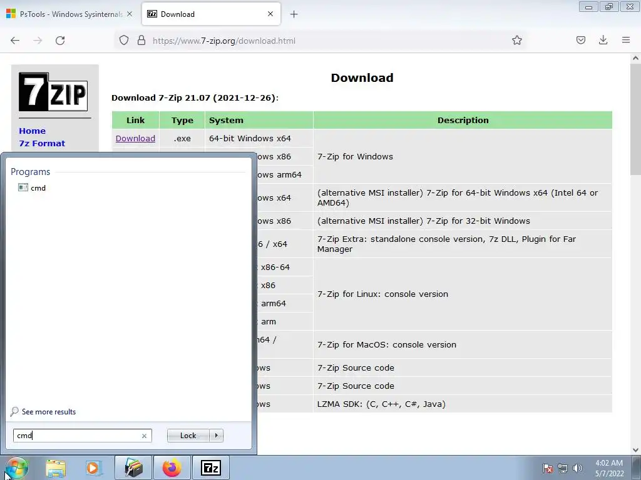The height and width of the screenshot is (480, 641).
Task: Open the Home link in sidebar
Action: pyautogui.click(x=33, y=131)
